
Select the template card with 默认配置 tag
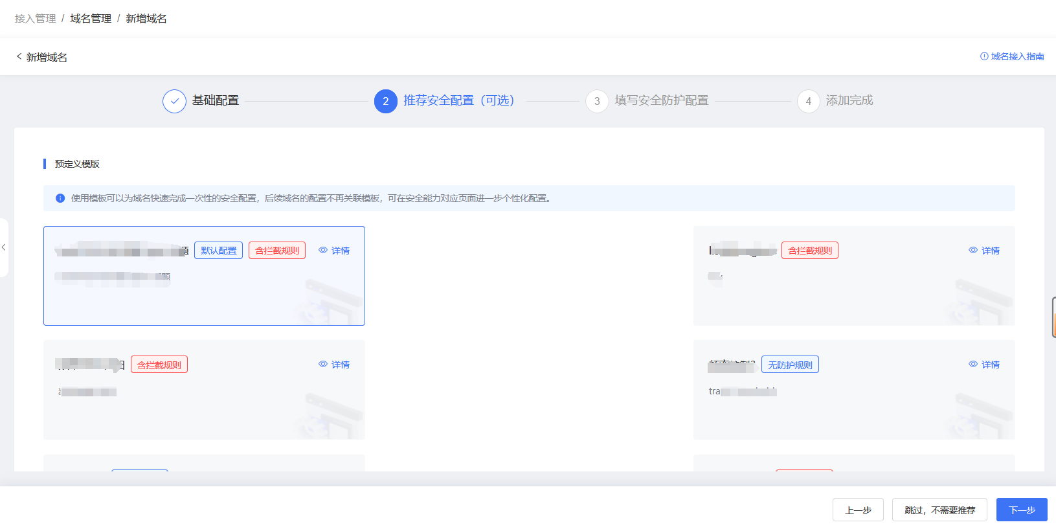pos(204,276)
